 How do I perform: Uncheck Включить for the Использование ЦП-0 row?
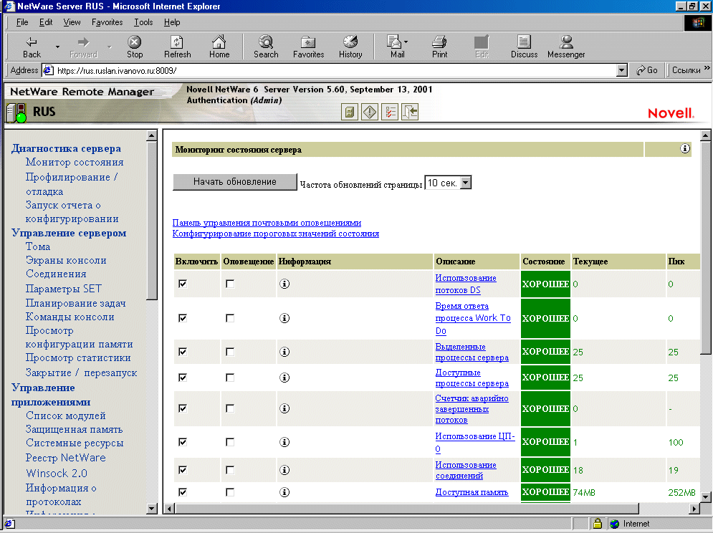[x=183, y=441]
